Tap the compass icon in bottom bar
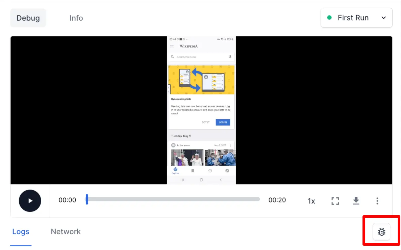Screen dimensions: 401x250 pos(227,171)
